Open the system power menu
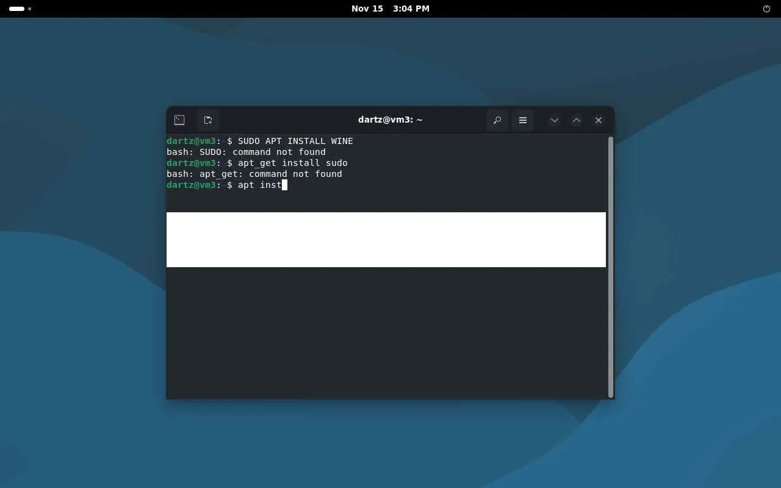This screenshot has width=781, height=488. [767, 9]
